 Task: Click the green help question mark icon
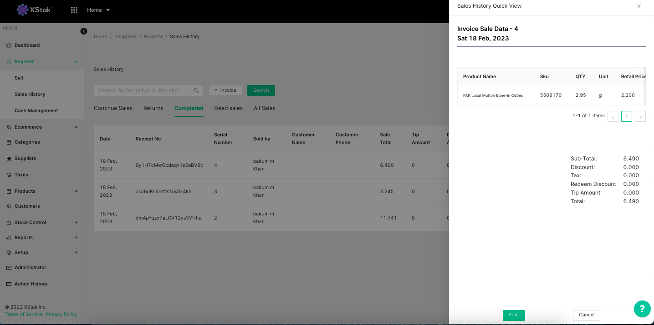pyautogui.click(x=642, y=309)
